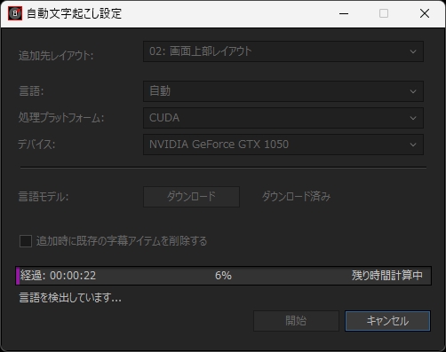Click the progress bar showing 6%

coord(223,276)
